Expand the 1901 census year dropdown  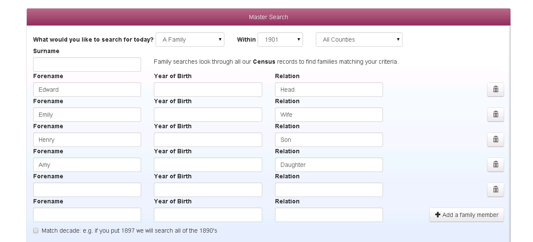coord(280,39)
